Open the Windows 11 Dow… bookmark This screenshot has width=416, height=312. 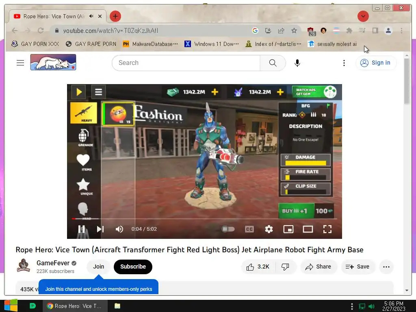pos(211,44)
